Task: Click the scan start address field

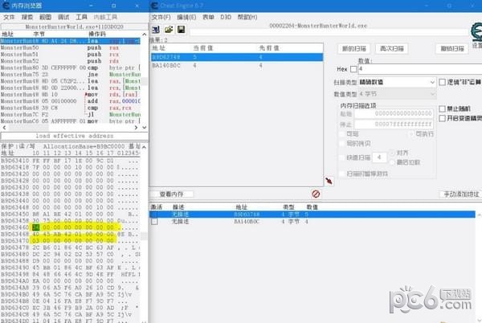Action: pyautogui.click(x=394, y=114)
